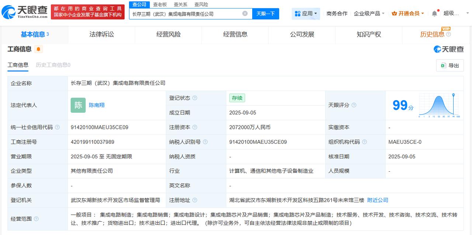Select the 工商信息 sub-tab
The width and height of the screenshot is (472, 235).
(18, 65)
